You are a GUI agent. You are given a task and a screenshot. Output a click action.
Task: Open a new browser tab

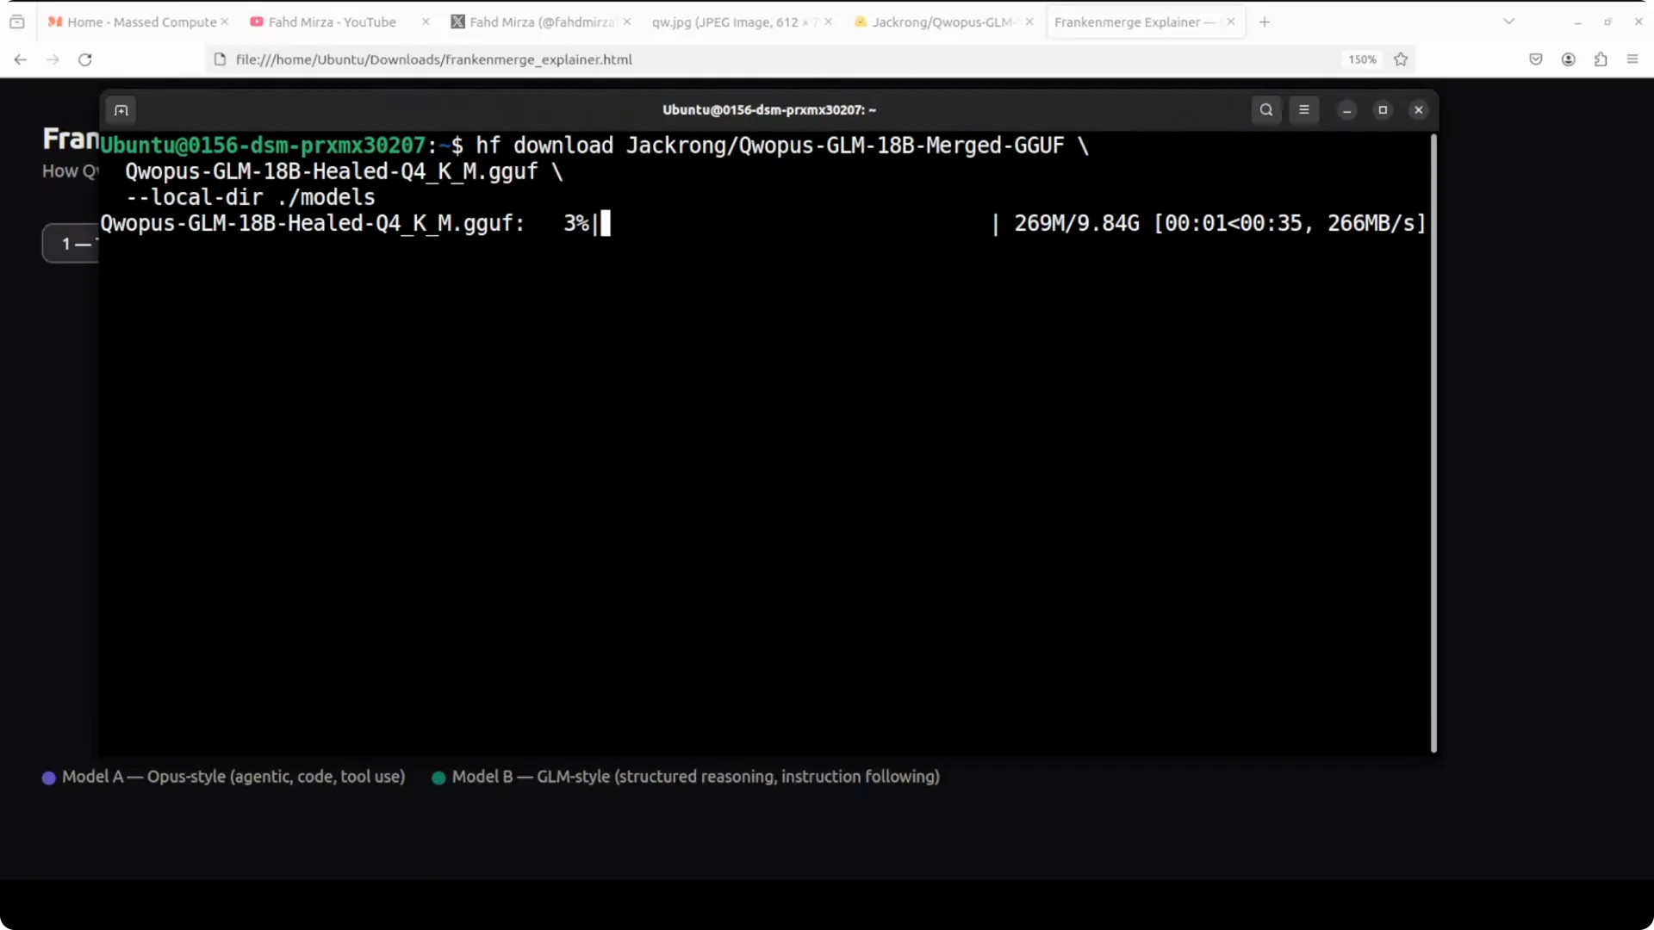coord(1265,22)
